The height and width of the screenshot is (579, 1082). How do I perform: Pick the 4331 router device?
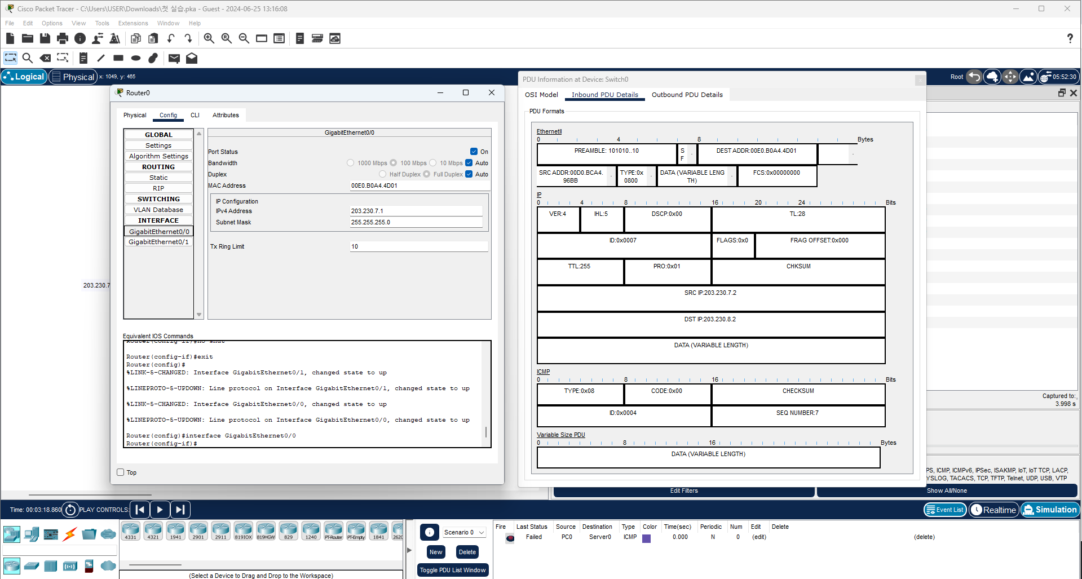(131, 531)
